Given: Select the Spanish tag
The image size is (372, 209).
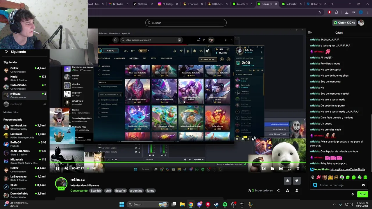Looking at the screenshot, I should [96, 191].
